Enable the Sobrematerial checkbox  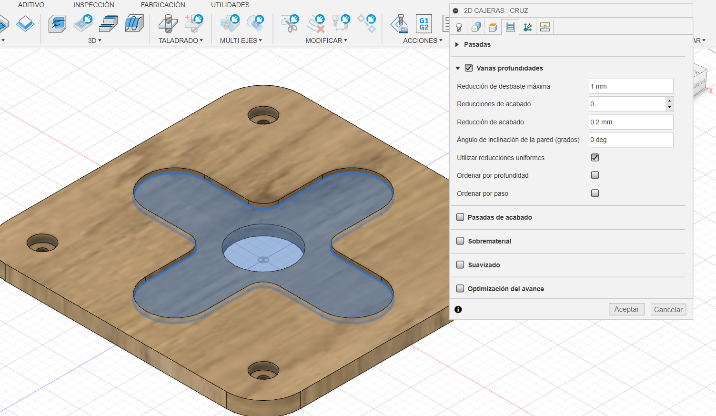pos(460,241)
